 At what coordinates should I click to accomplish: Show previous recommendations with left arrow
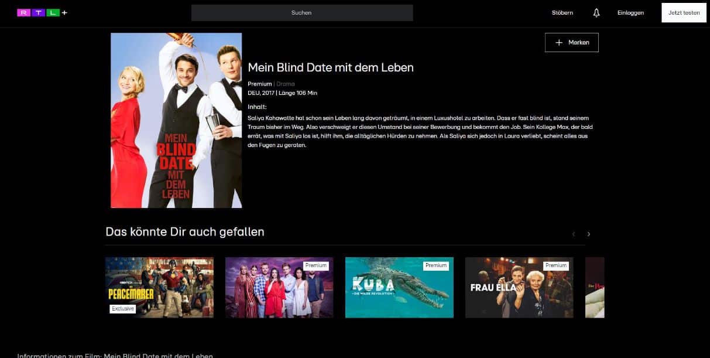(x=574, y=234)
